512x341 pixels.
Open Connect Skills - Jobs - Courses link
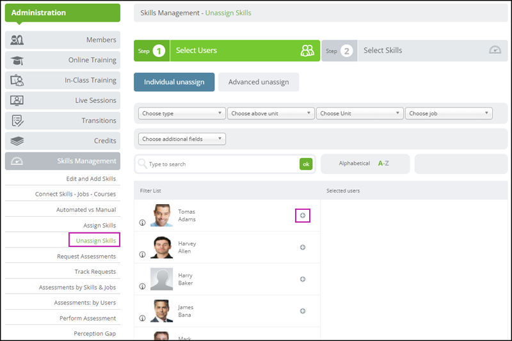pyautogui.click(x=76, y=194)
